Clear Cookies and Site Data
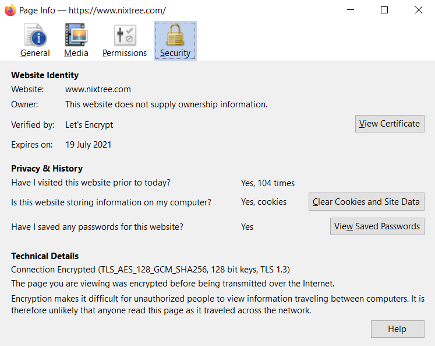 pyautogui.click(x=366, y=202)
